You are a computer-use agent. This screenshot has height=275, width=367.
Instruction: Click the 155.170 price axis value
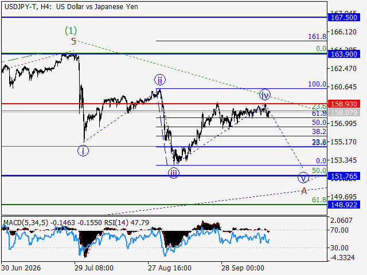[343, 142]
